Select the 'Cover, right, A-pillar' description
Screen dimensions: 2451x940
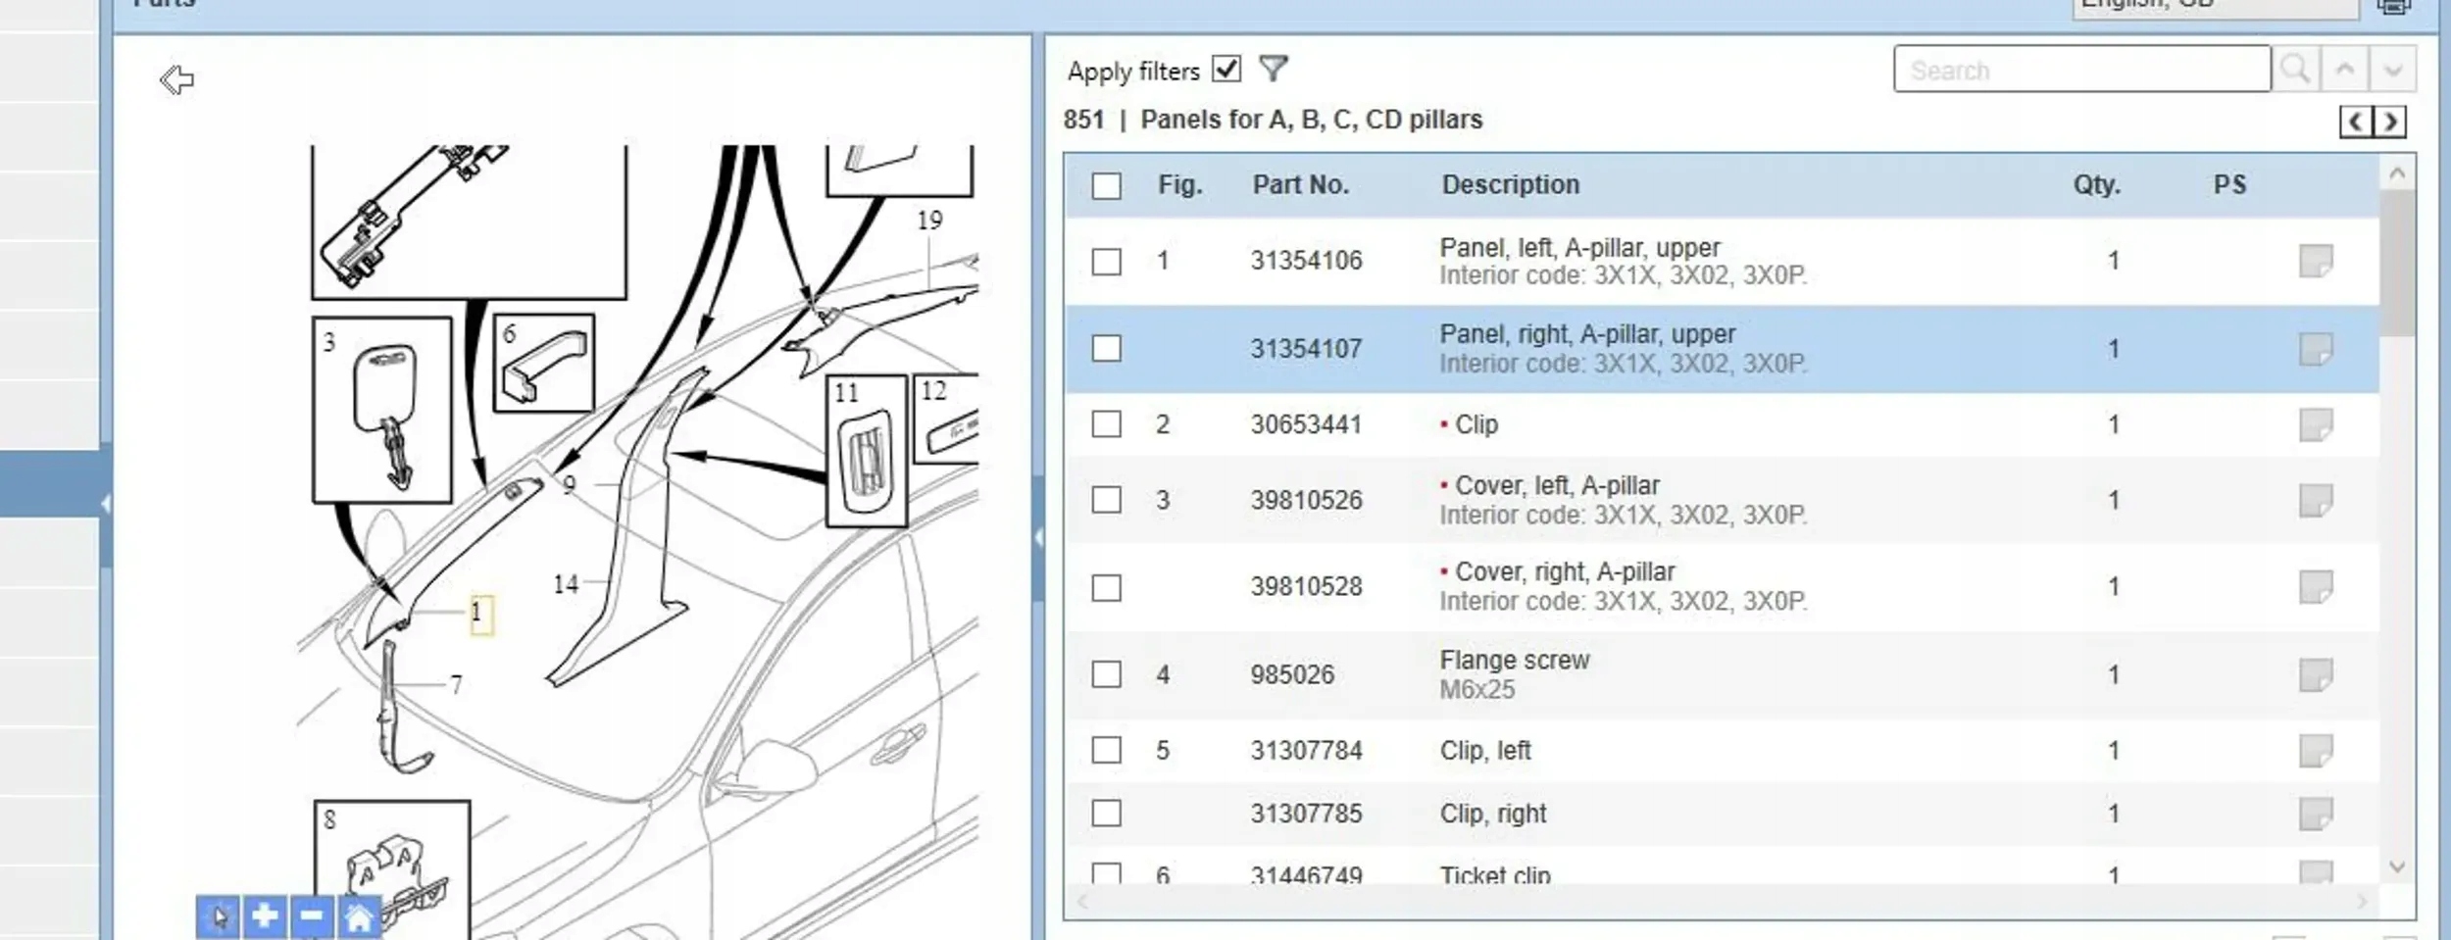click(x=1566, y=572)
